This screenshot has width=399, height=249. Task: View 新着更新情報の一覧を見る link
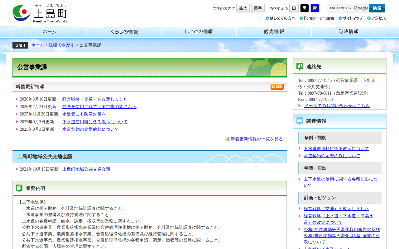tap(257, 139)
